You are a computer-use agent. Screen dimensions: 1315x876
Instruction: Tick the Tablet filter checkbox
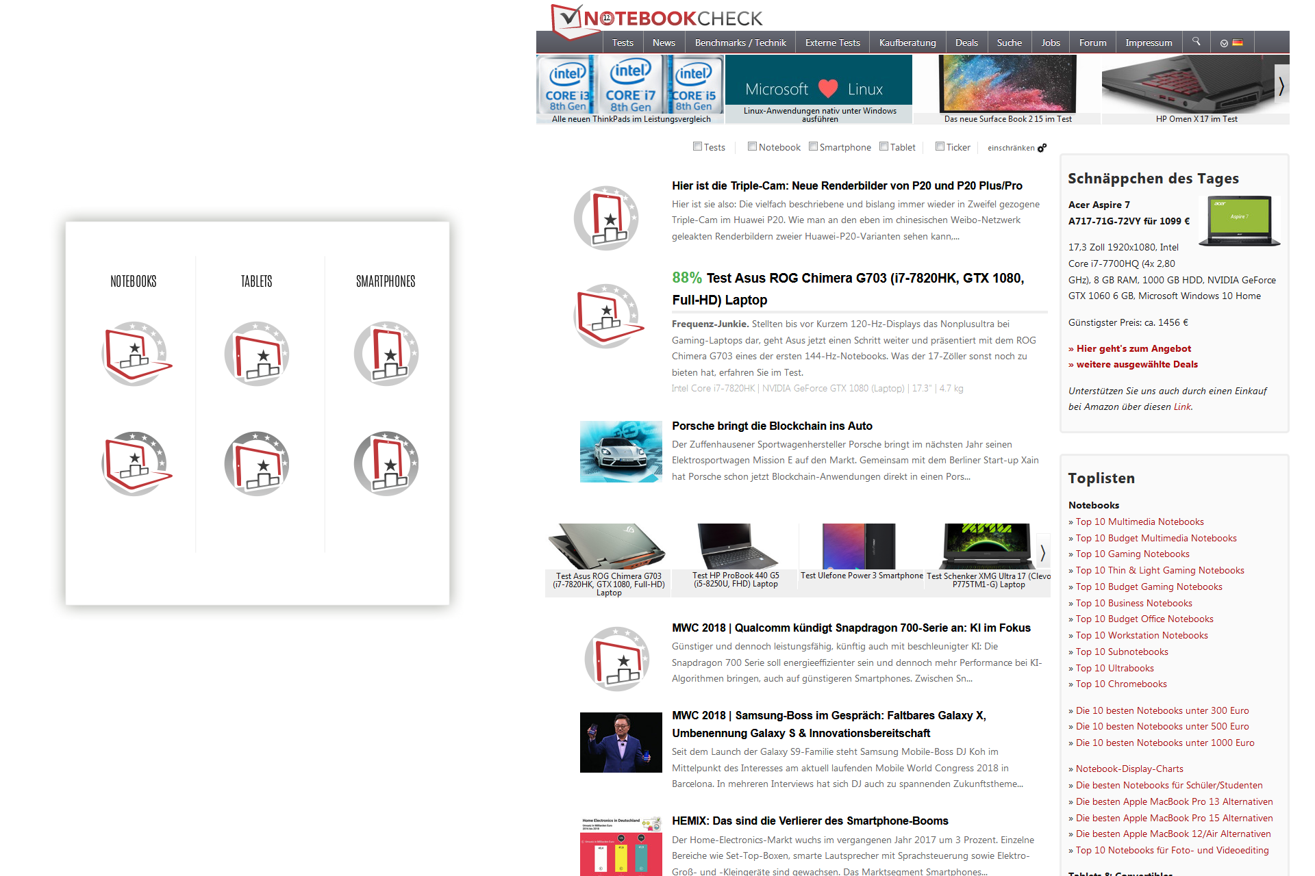(x=884, y=146)
